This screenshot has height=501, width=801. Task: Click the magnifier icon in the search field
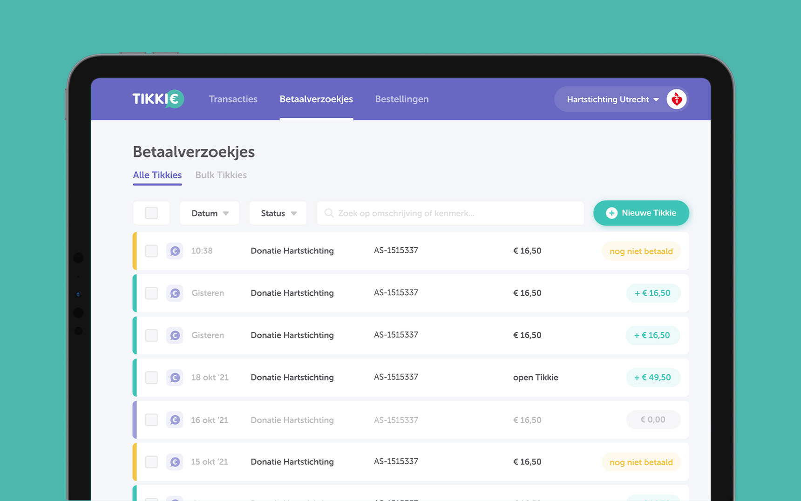click(x=329, y=213)
